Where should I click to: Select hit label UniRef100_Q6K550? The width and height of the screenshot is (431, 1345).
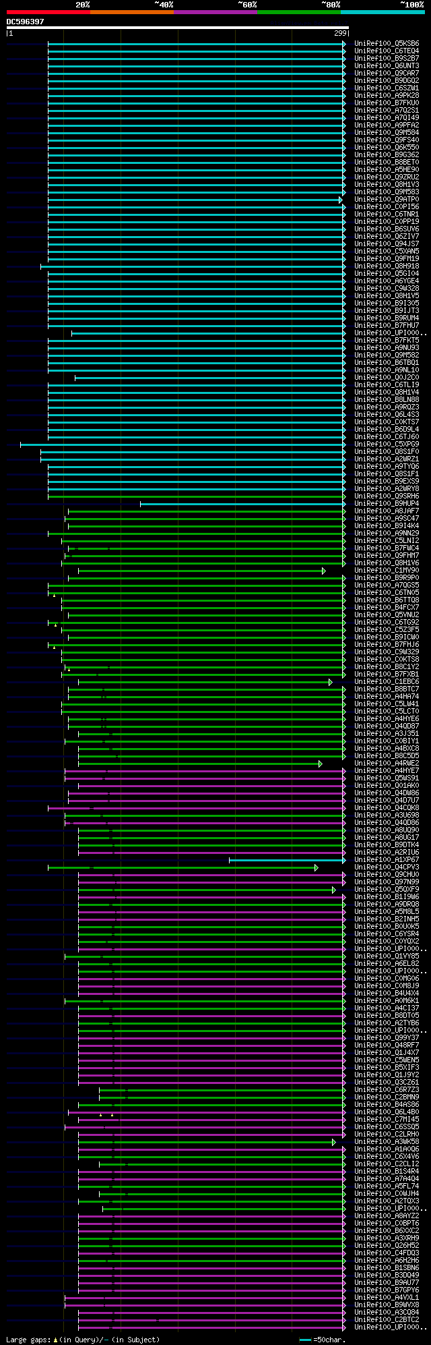[387, 148]
